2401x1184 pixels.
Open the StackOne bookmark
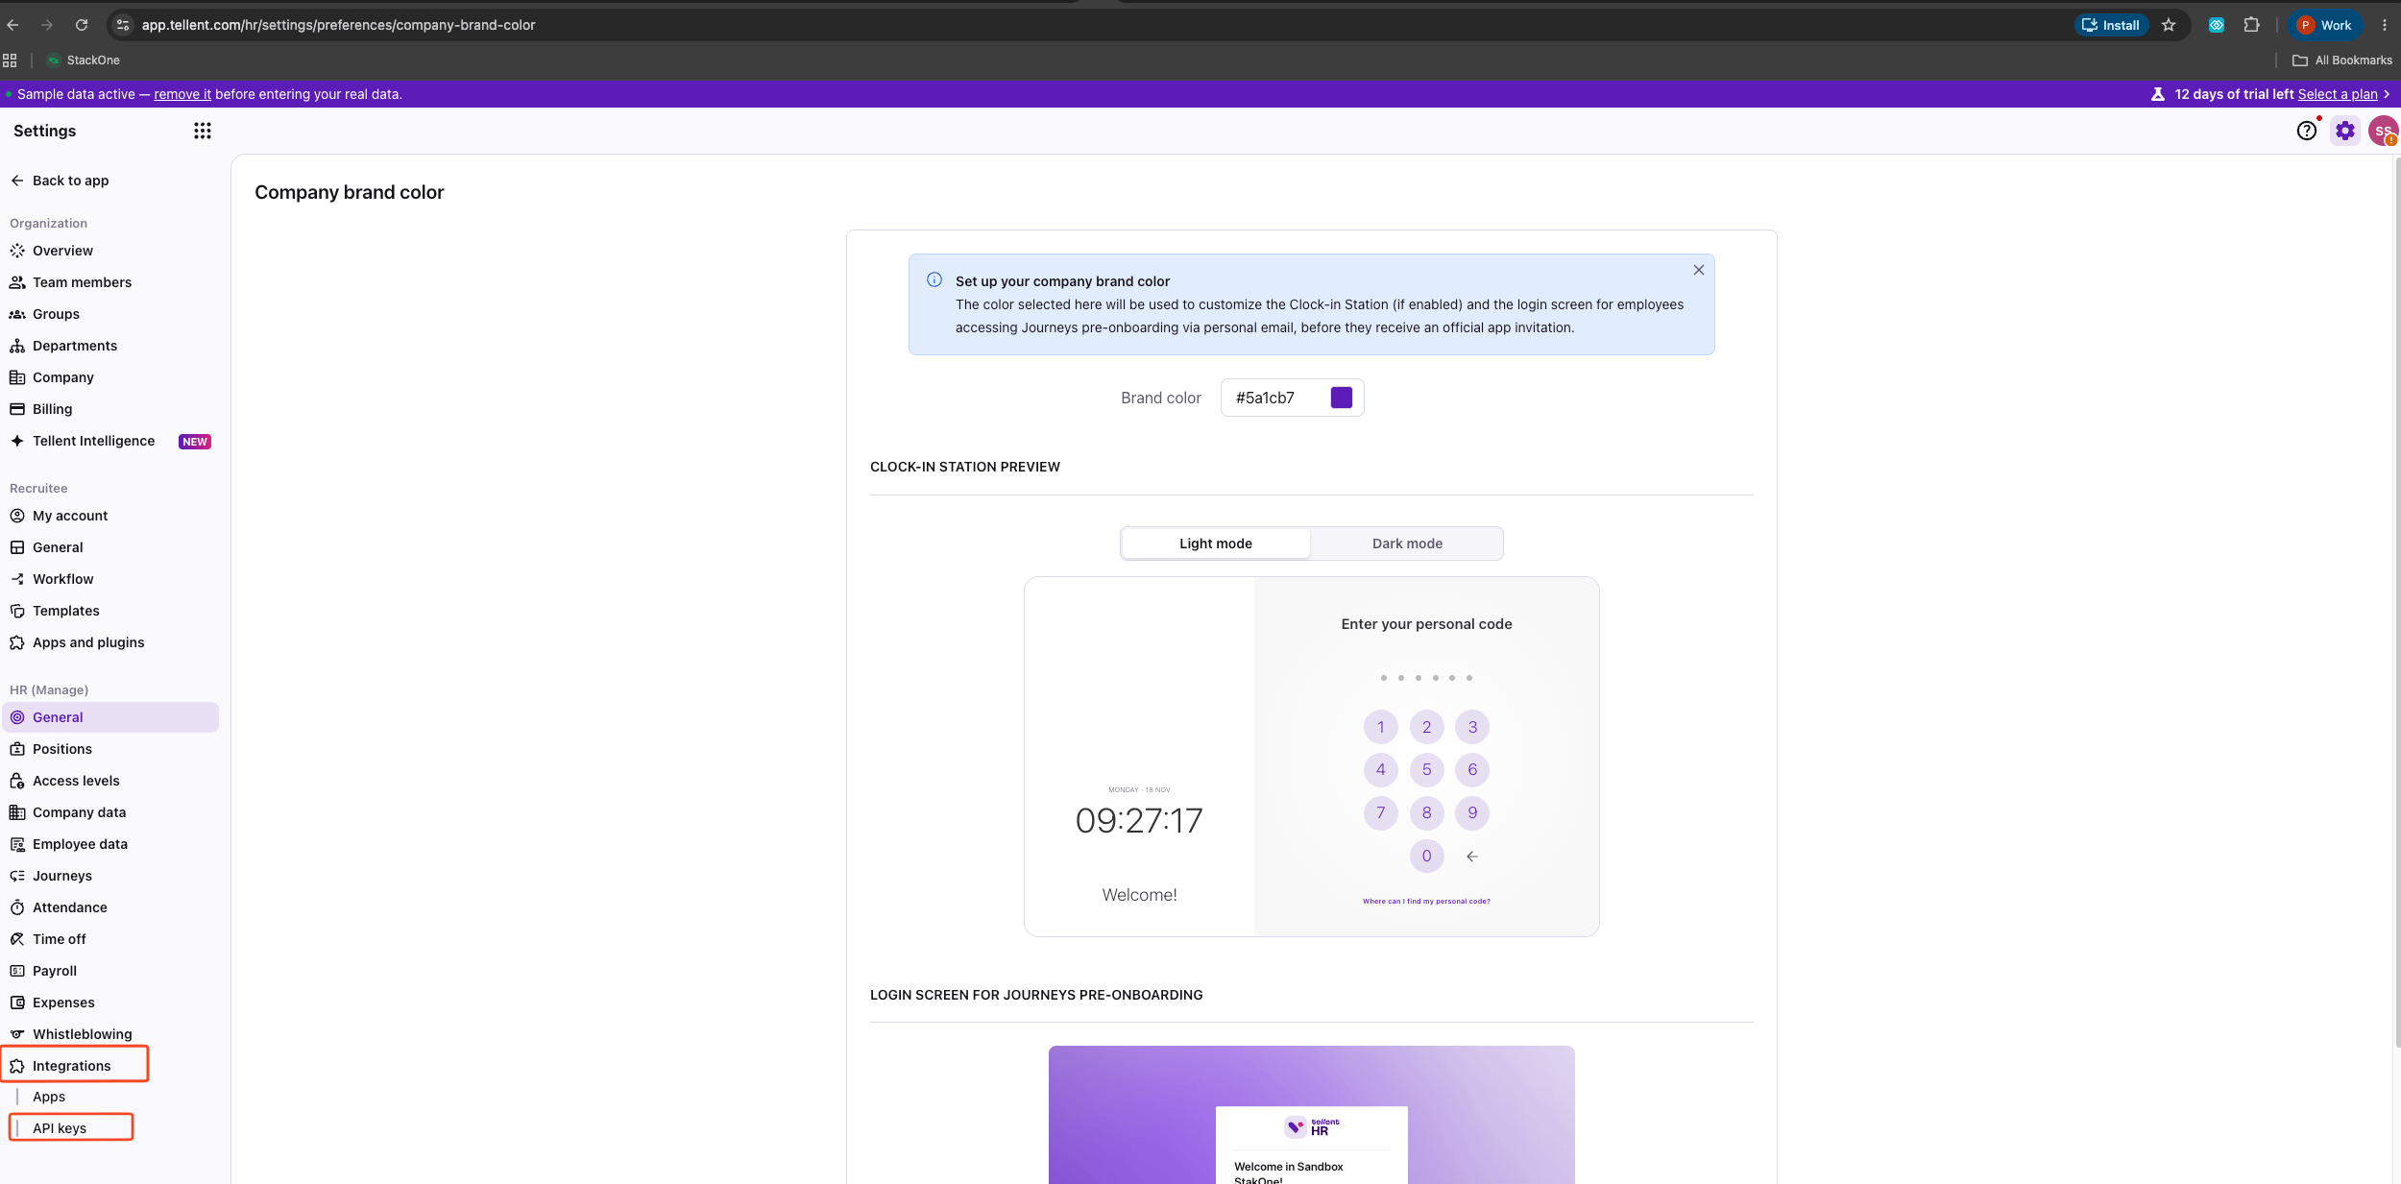pos(84,60)
